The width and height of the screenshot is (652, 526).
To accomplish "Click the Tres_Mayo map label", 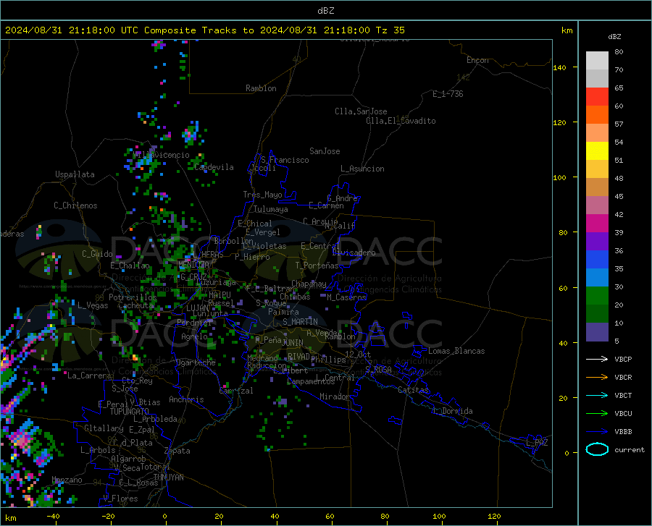I will [262, 195].
